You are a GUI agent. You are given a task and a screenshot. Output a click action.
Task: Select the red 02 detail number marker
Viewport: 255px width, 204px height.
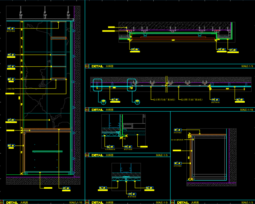tap(87, 66)
